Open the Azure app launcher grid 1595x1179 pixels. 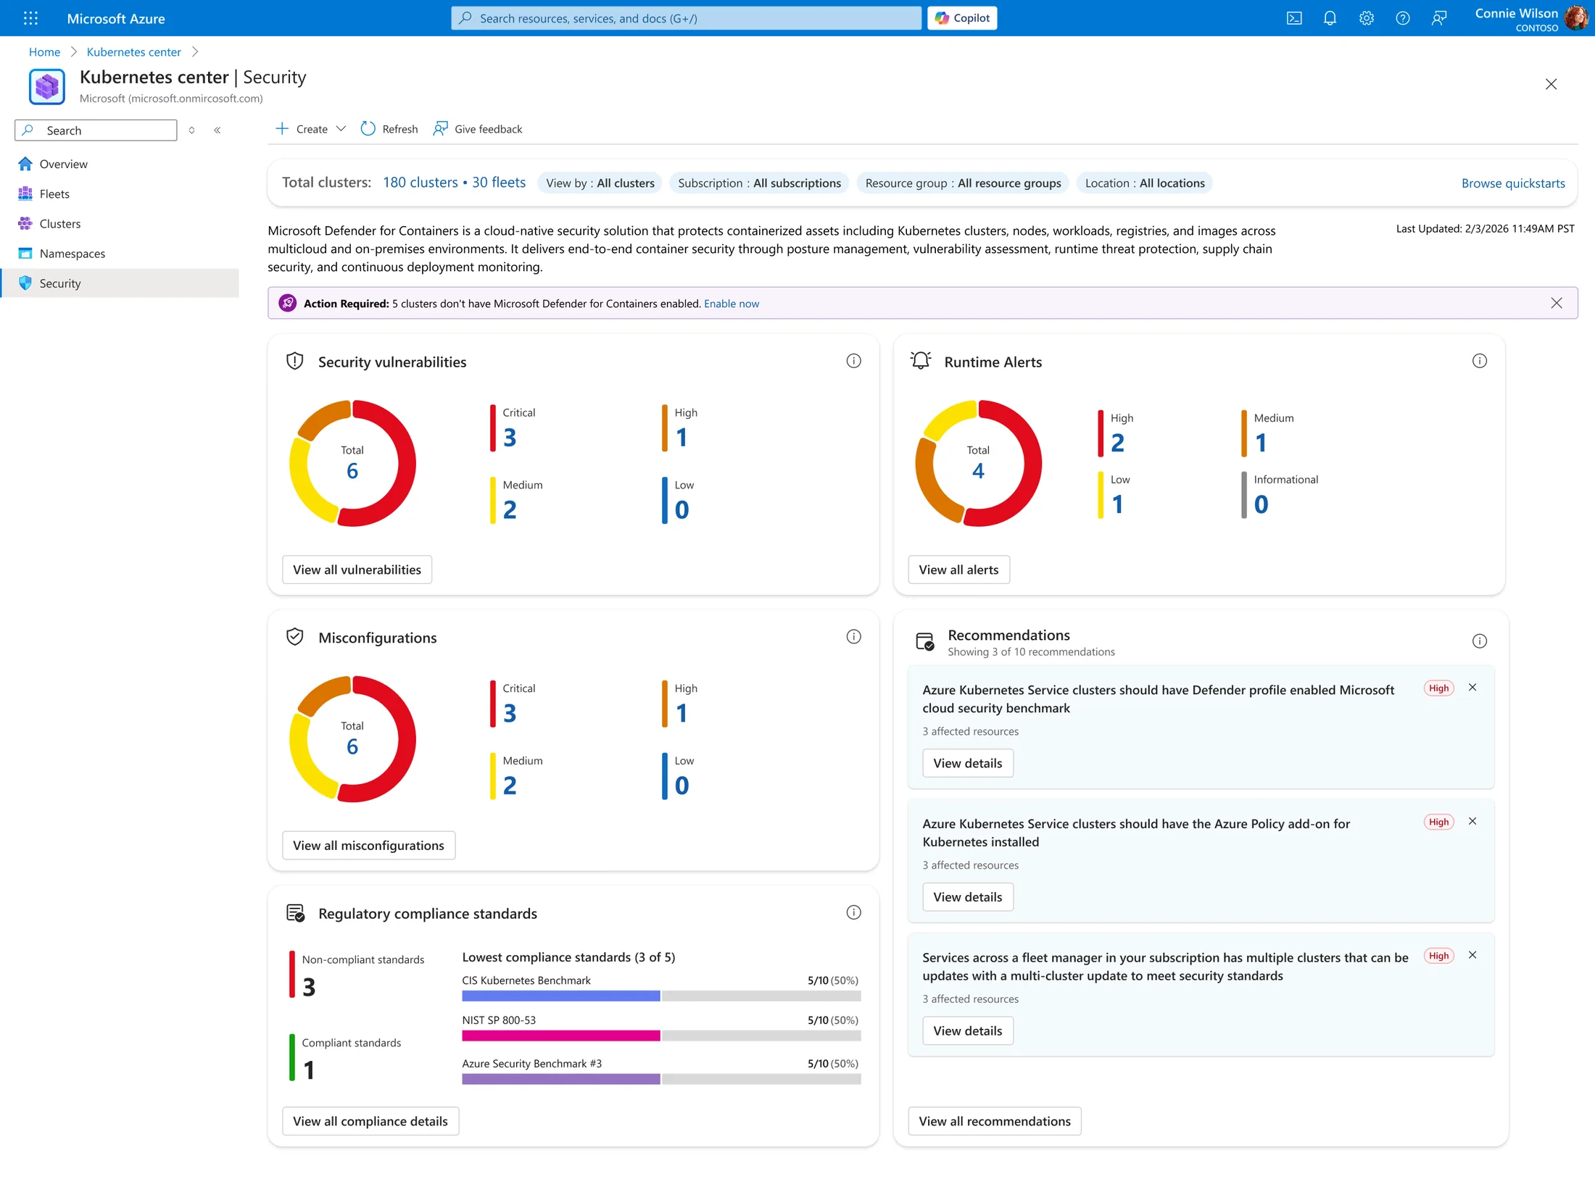pos(30,18)
